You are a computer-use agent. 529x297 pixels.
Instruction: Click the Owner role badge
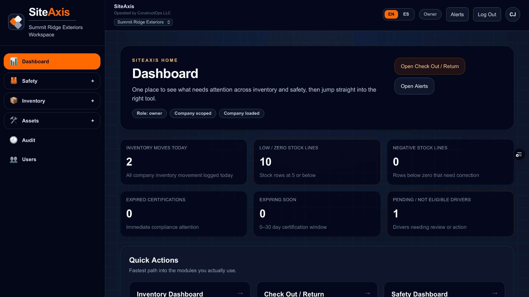[x=430, y=14]
